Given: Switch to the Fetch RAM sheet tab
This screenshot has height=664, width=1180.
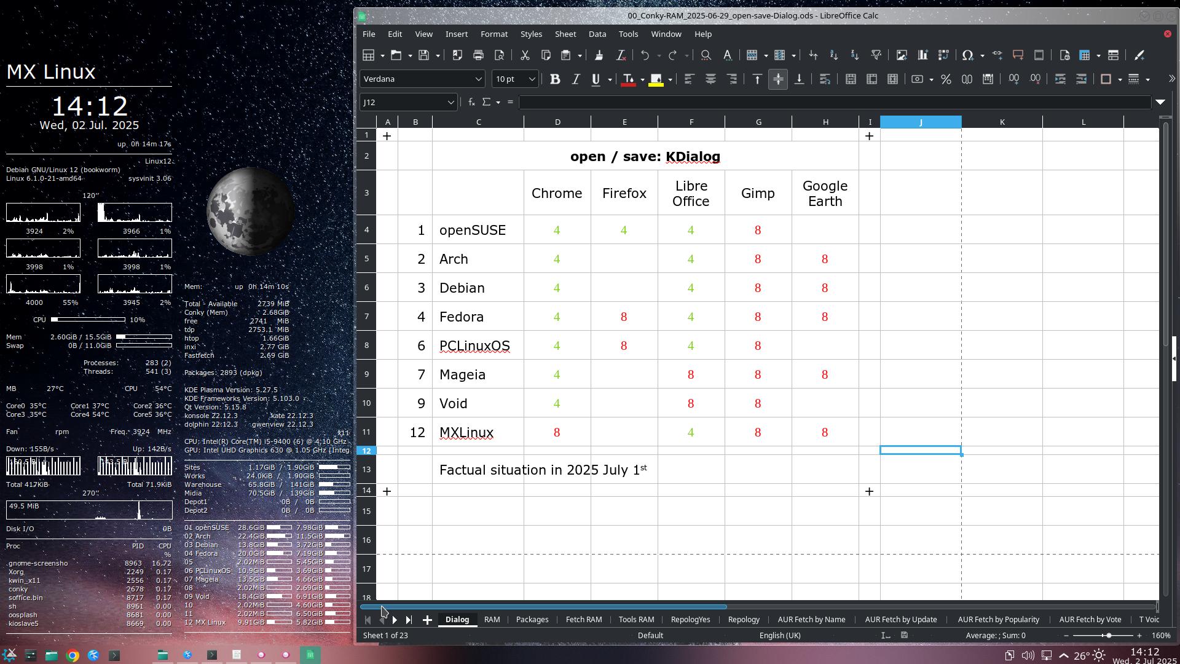Looking at the screenshot, I should point(583,620).
